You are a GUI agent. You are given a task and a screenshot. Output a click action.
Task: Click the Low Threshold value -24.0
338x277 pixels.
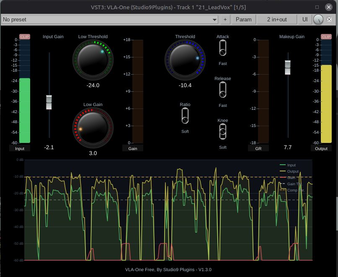(93, 85)
